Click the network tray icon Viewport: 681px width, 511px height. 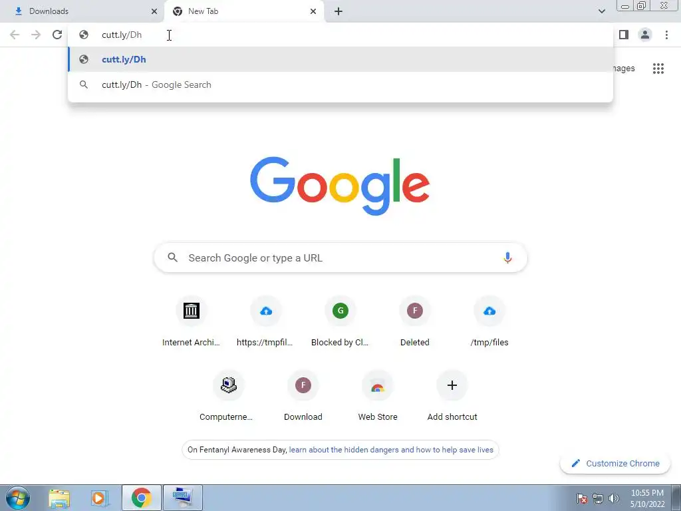(x=598, y=498)
